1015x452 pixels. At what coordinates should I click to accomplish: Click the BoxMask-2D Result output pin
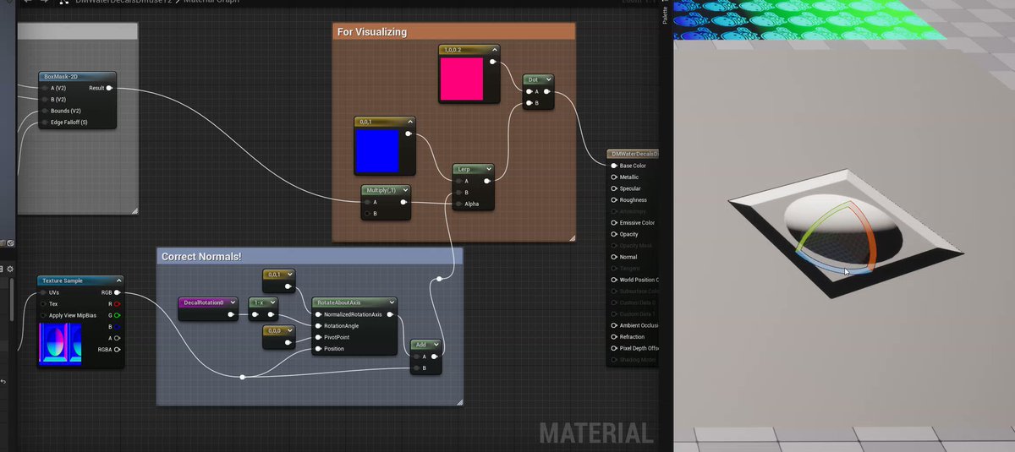(x=110, y=88)
